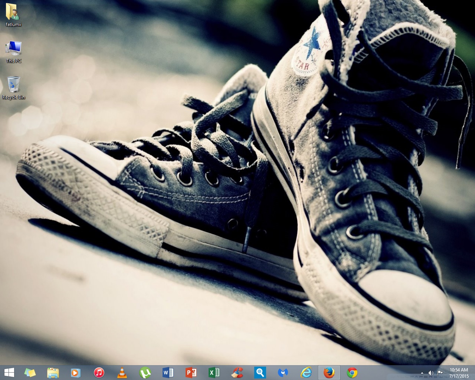
Task: Show hidden system tray icons
Action: click(422, 373)
